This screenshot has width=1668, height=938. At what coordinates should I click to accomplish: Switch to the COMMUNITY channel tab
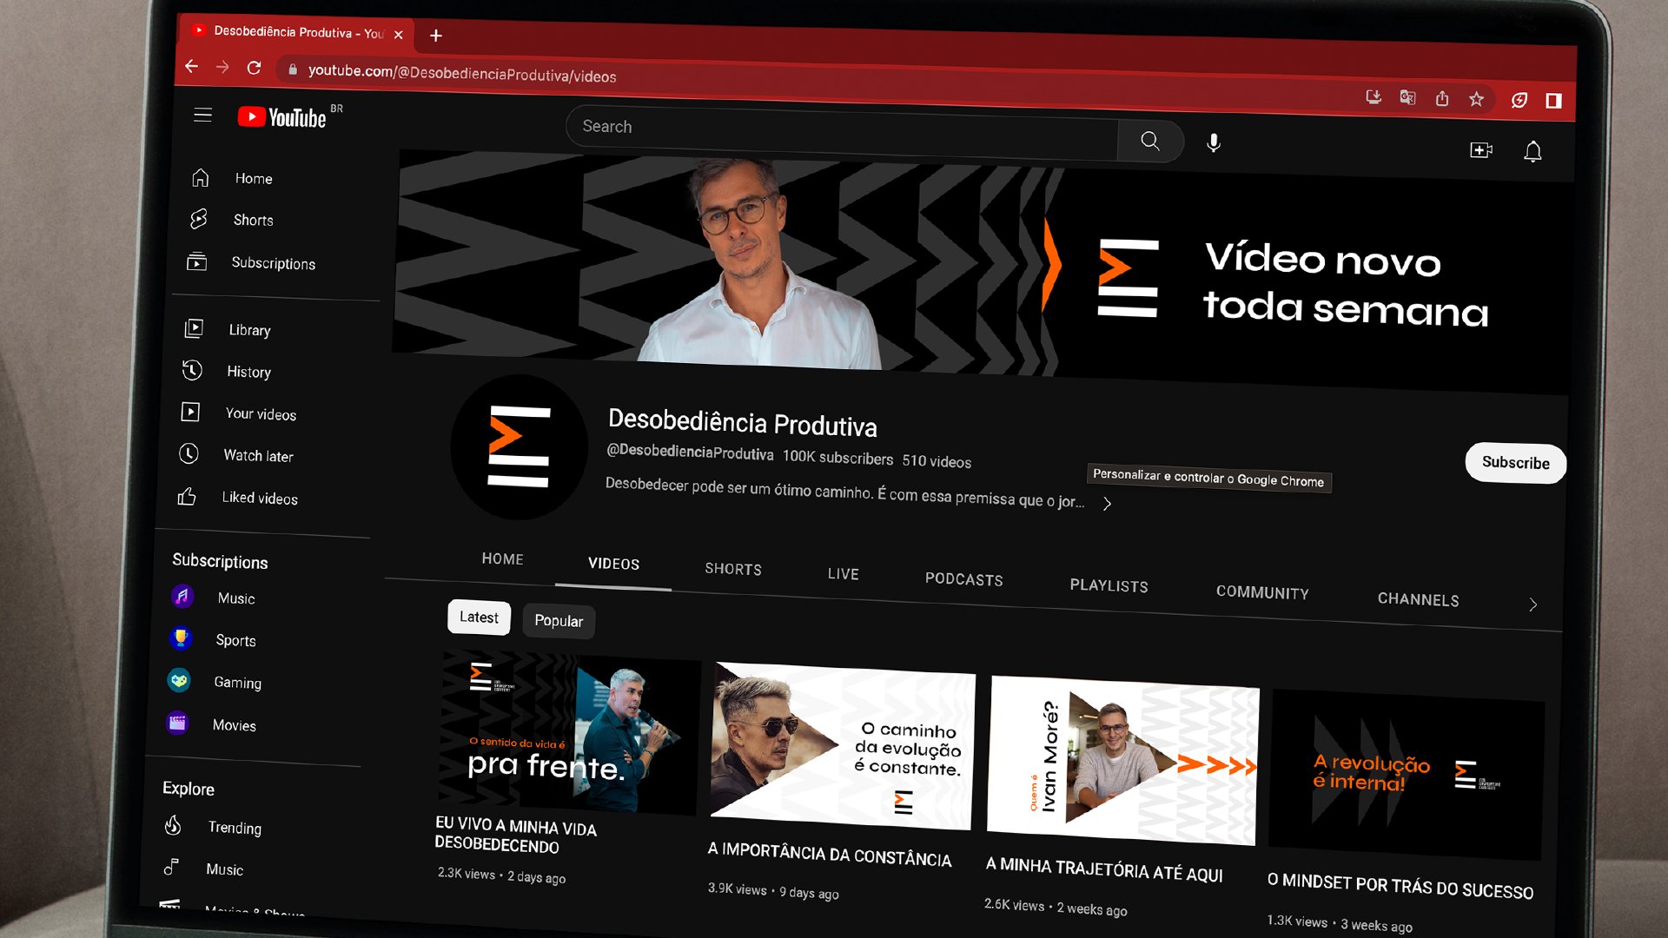(x=1262, y=592)
